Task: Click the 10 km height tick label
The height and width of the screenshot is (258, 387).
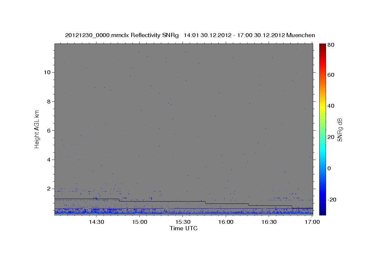Action: [x=47, y=72]
